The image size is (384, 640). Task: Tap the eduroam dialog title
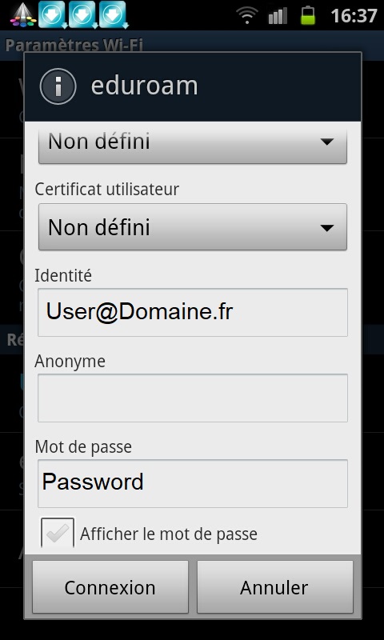[144, 86]
